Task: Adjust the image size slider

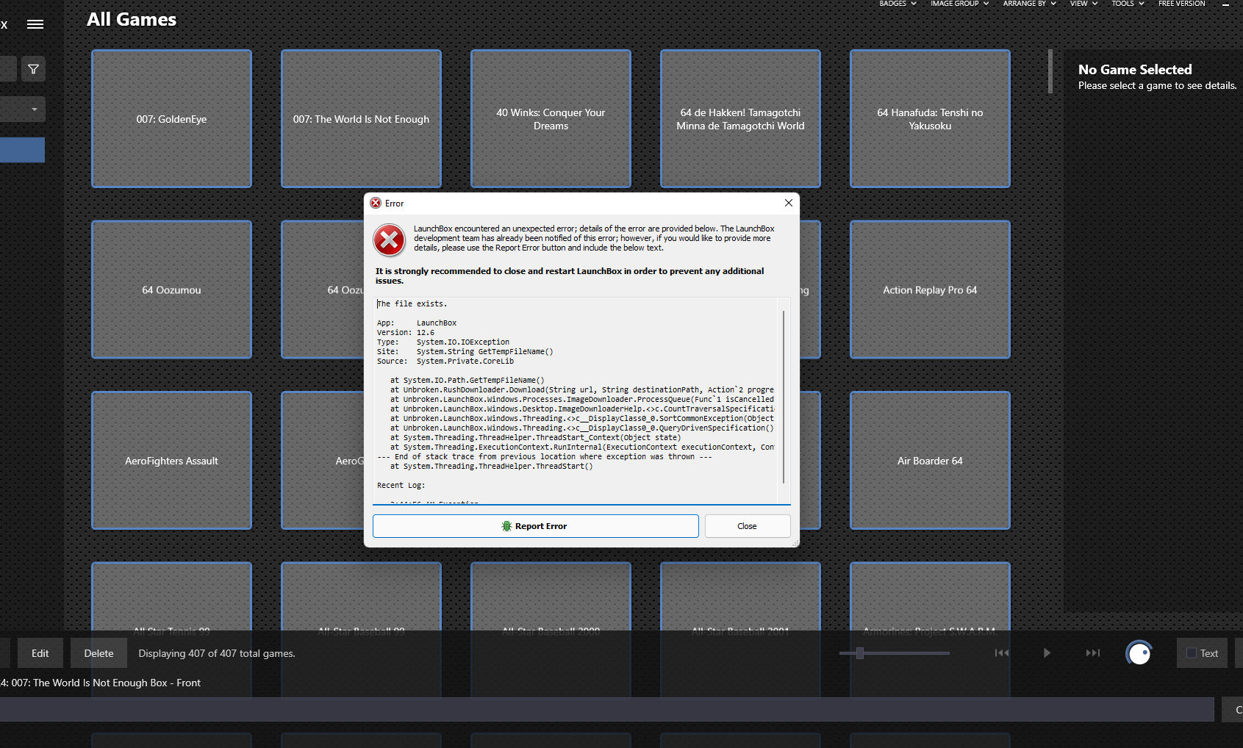Action: point(859,653)
